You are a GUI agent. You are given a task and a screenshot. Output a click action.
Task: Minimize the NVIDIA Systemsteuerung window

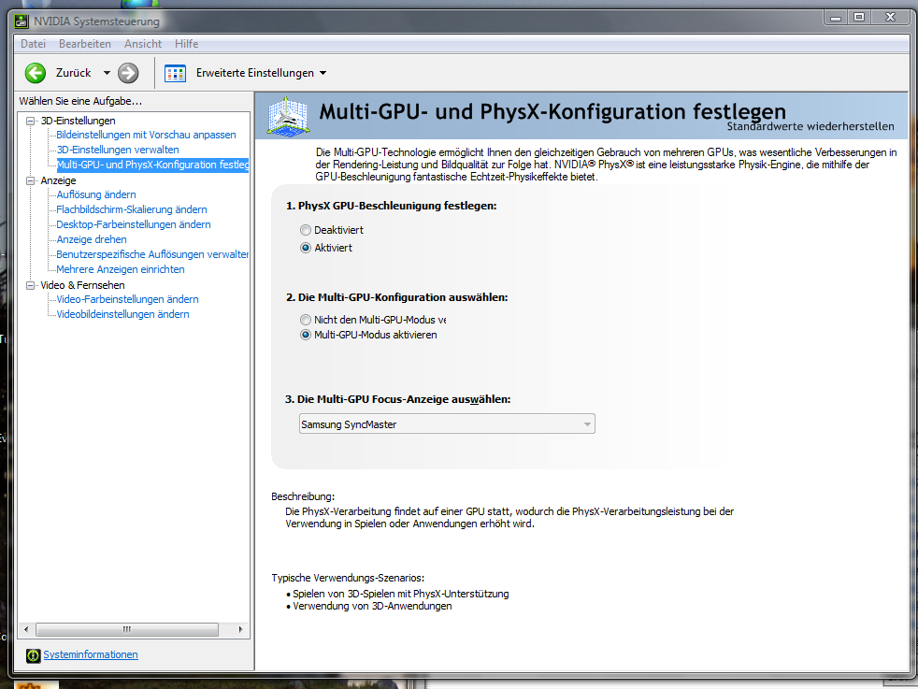tap(836, 18)
